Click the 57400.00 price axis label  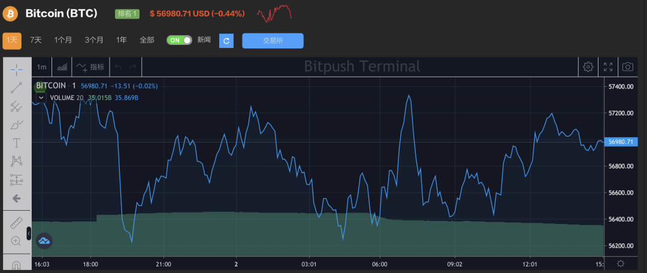click(621, 87)
